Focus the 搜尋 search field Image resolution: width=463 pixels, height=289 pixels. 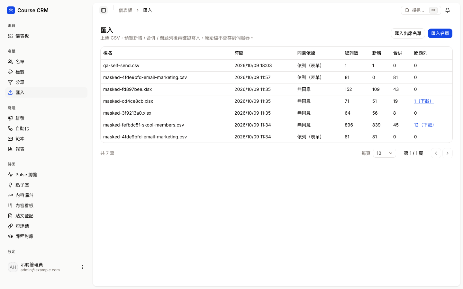tap(421, 10)
